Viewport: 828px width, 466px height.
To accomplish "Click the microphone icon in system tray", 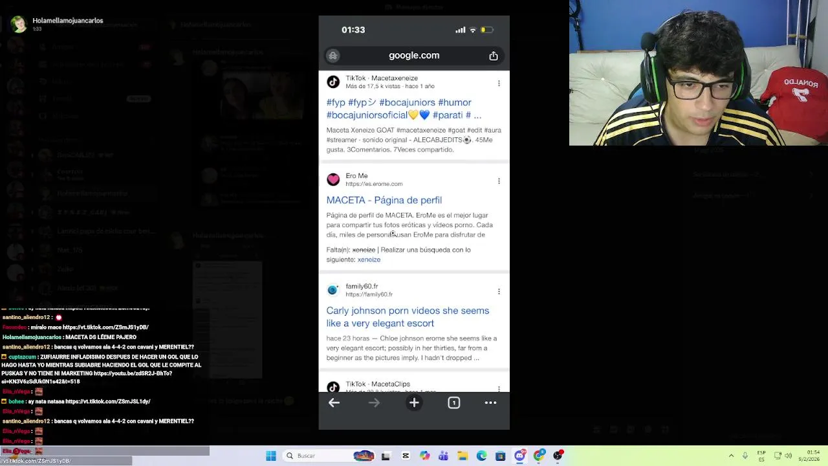I will (x=745, y=456).
